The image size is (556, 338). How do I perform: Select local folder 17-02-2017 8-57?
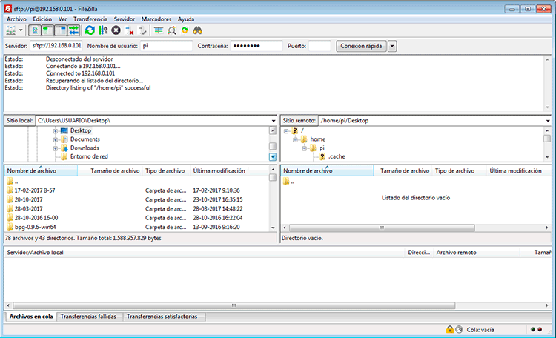click(x=35, y=190)
